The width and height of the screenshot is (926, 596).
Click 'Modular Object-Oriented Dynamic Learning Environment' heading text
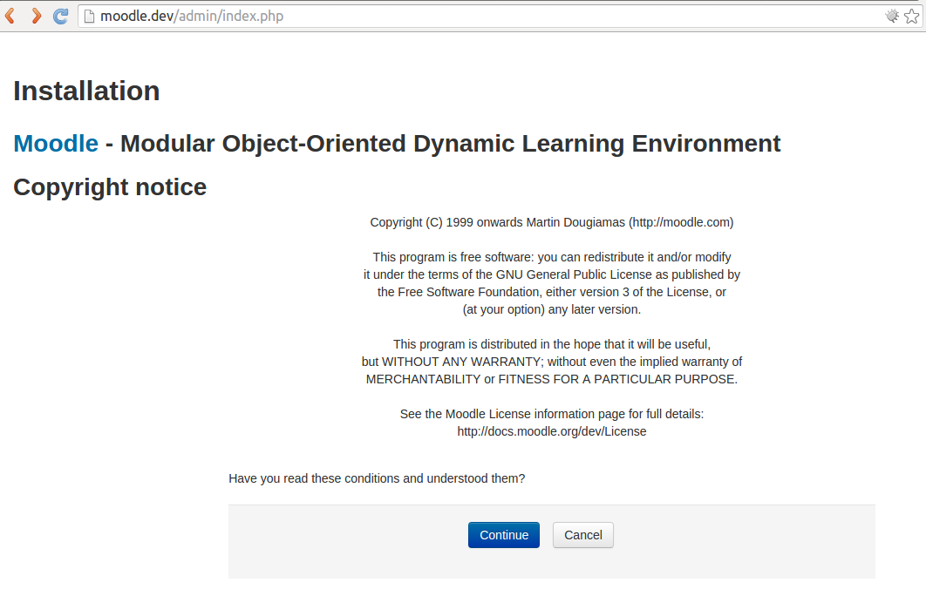click(450, 144)
